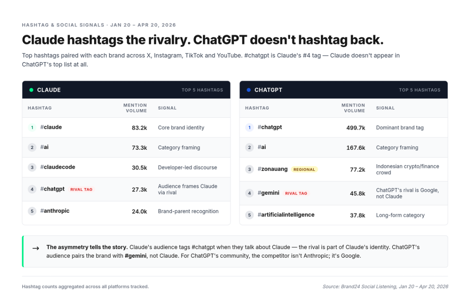Click the RIVAL TAG badge beside #gemini

click(296, 193)
